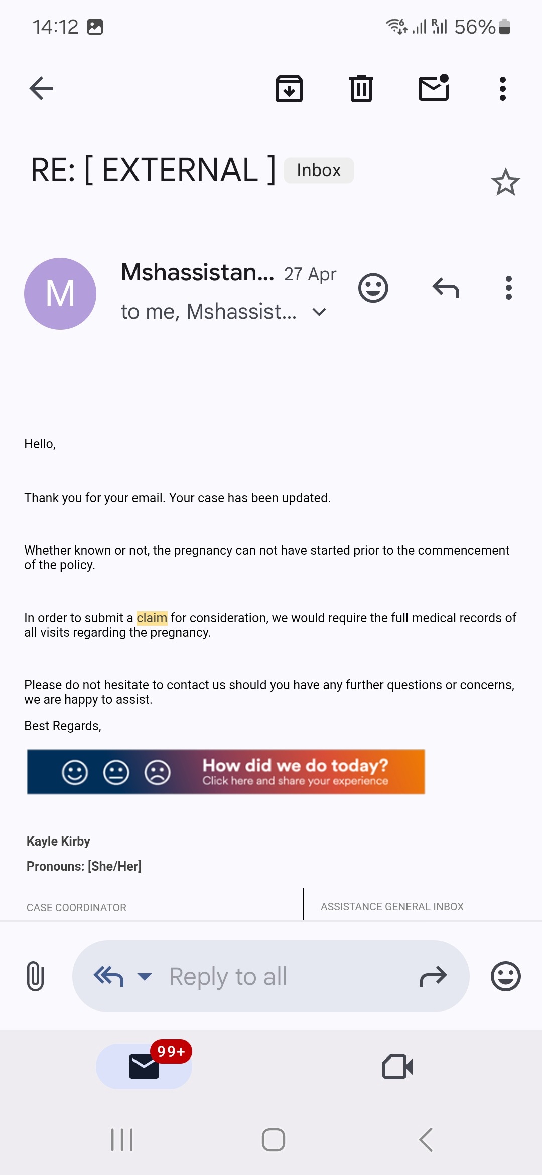Viewport: 542px width, 1175px height.
Task: Star this RE: [EXTERNAL] conversation
Action: coord(505,182)
